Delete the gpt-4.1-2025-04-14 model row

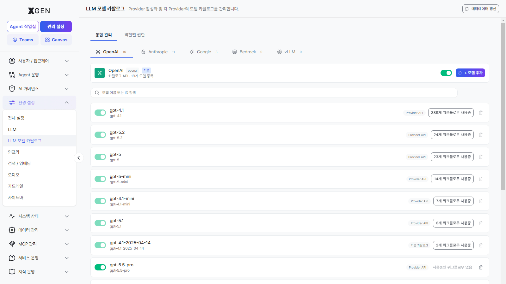tap(481, 245)
